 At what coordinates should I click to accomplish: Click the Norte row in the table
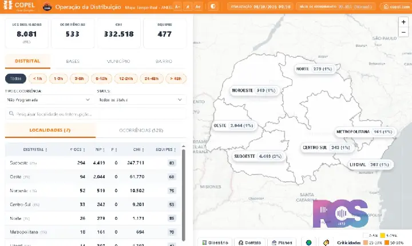tap(93, 218)
